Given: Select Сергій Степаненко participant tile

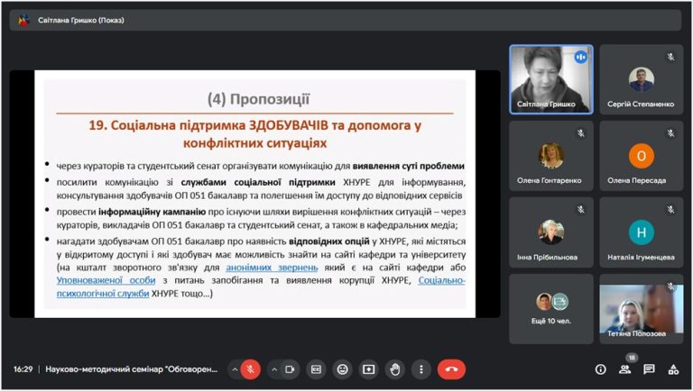Looking at the screenshot, I should [x=642, y=79].
